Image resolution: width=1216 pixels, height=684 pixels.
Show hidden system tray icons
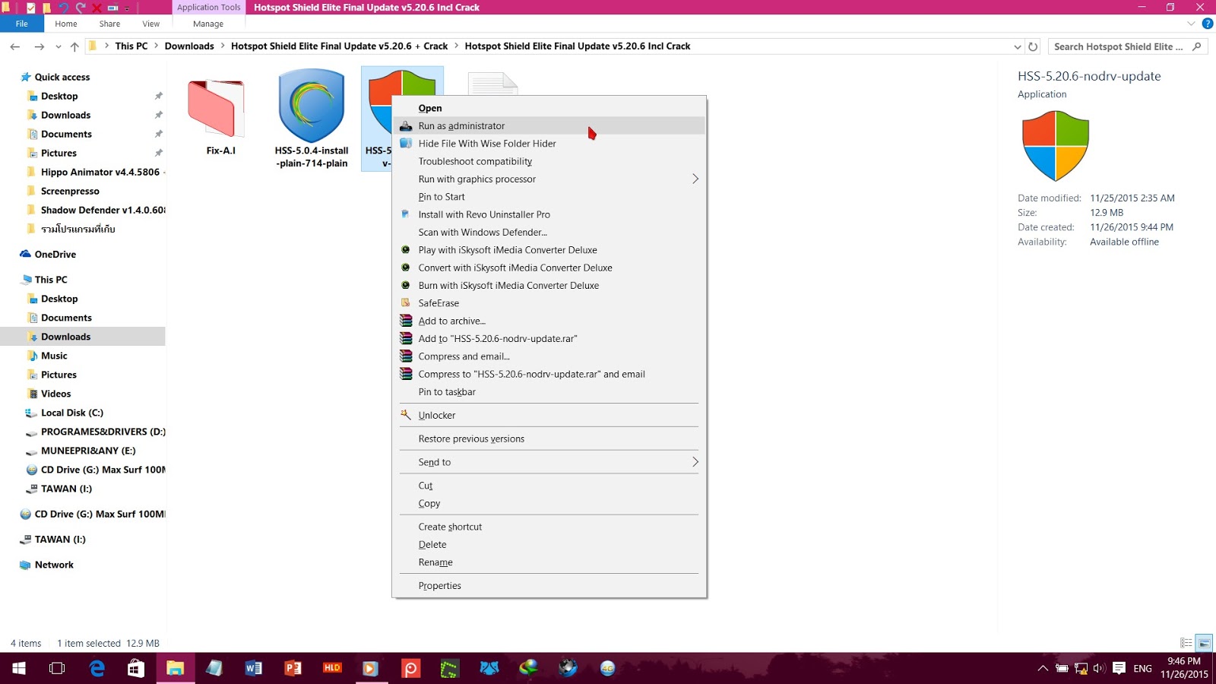(1043, 669)
